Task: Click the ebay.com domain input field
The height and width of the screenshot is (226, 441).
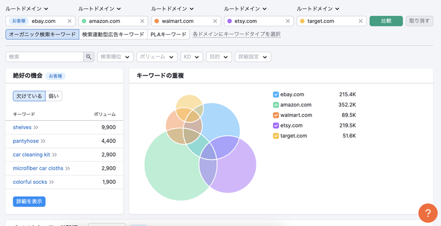Action: [x=41, y=21]
